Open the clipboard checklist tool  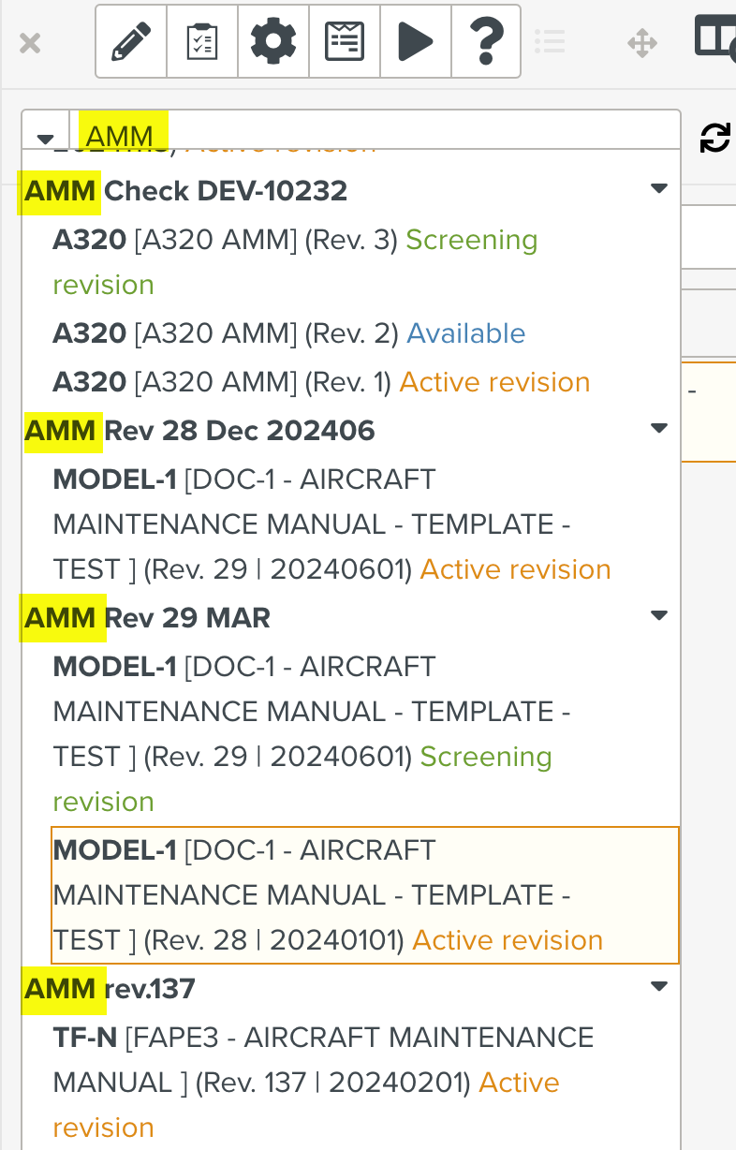202,42
